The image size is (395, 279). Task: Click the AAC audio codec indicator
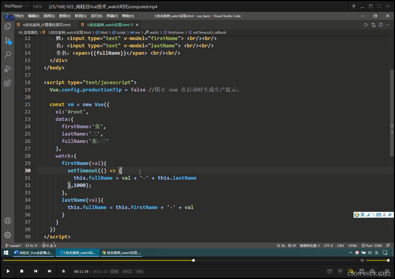tap(140, 271)
